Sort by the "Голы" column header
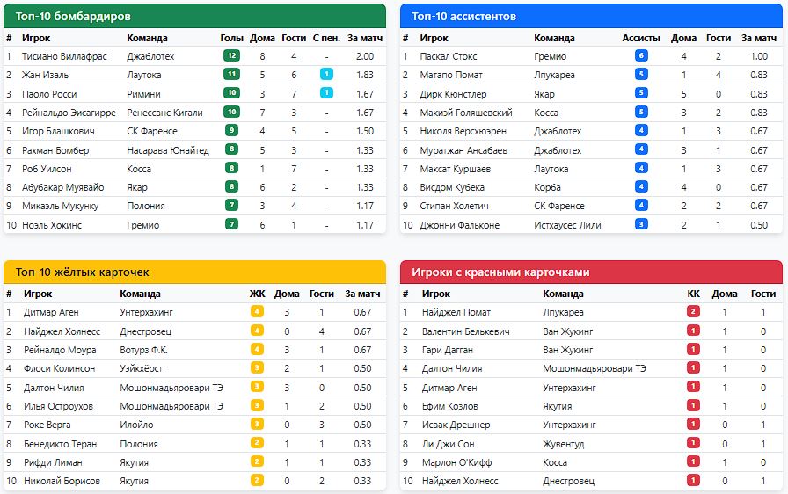This screenshot has height=494, width=788. point(231,38)
